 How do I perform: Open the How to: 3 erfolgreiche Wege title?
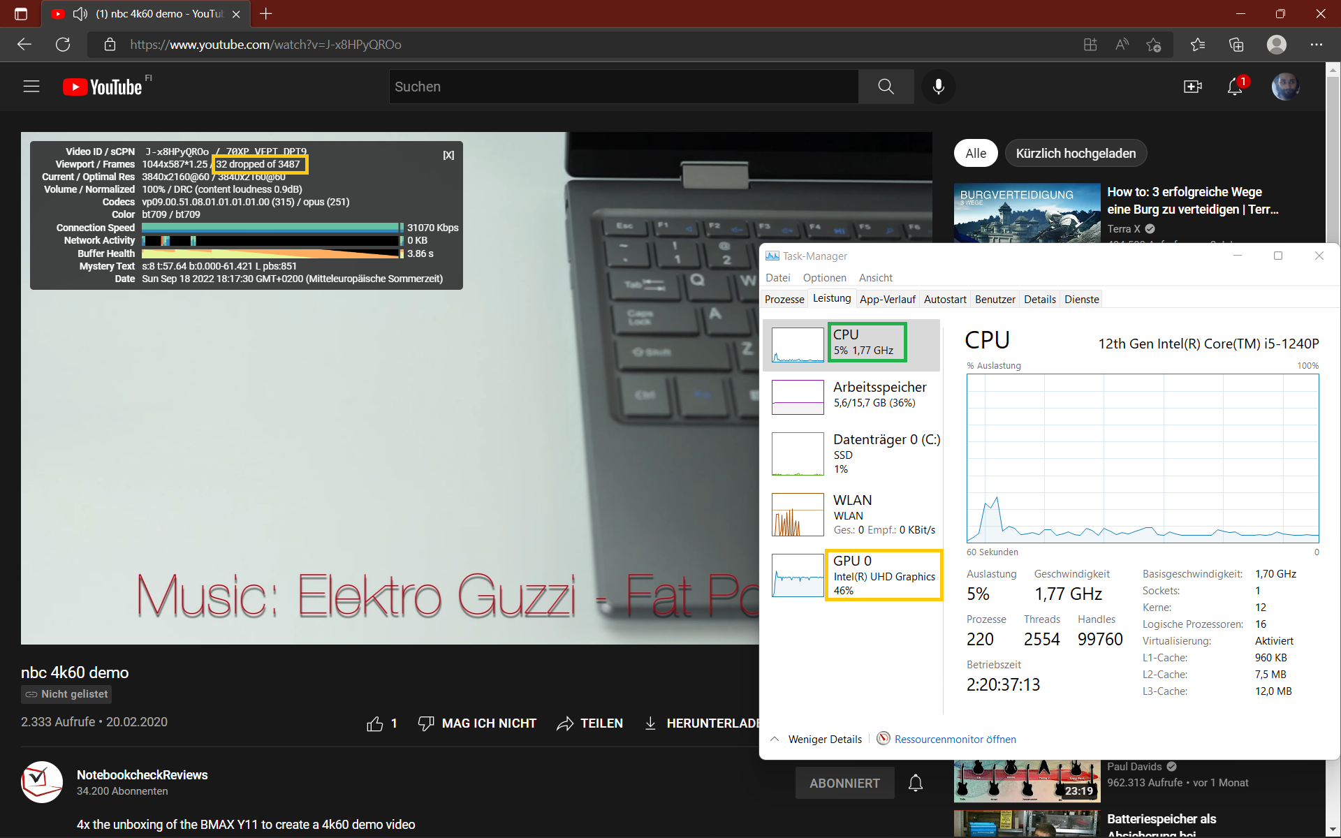coord(1192,200)
